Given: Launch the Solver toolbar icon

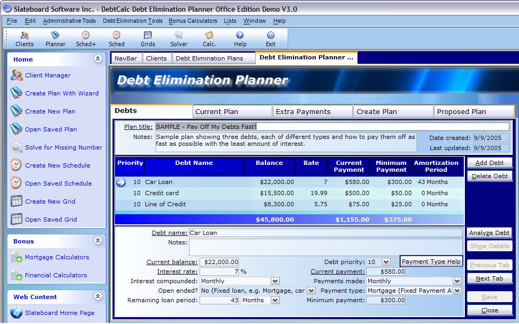Looking at the screenshot, I should [178, 39].
